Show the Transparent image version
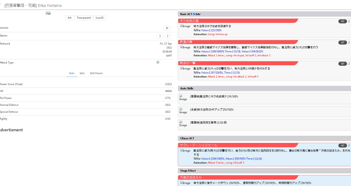The image size is (351, 186). pos(84,18)
